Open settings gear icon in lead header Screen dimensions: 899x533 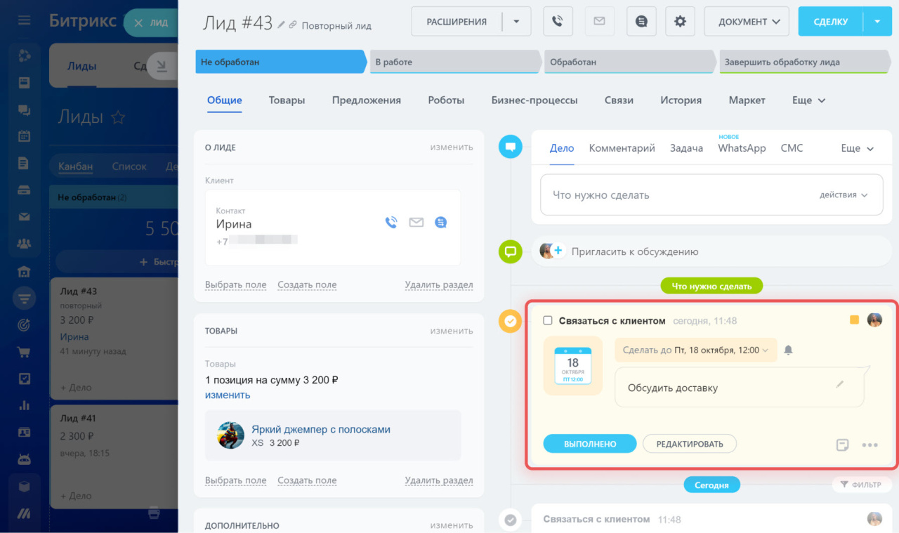click(679, 22)
